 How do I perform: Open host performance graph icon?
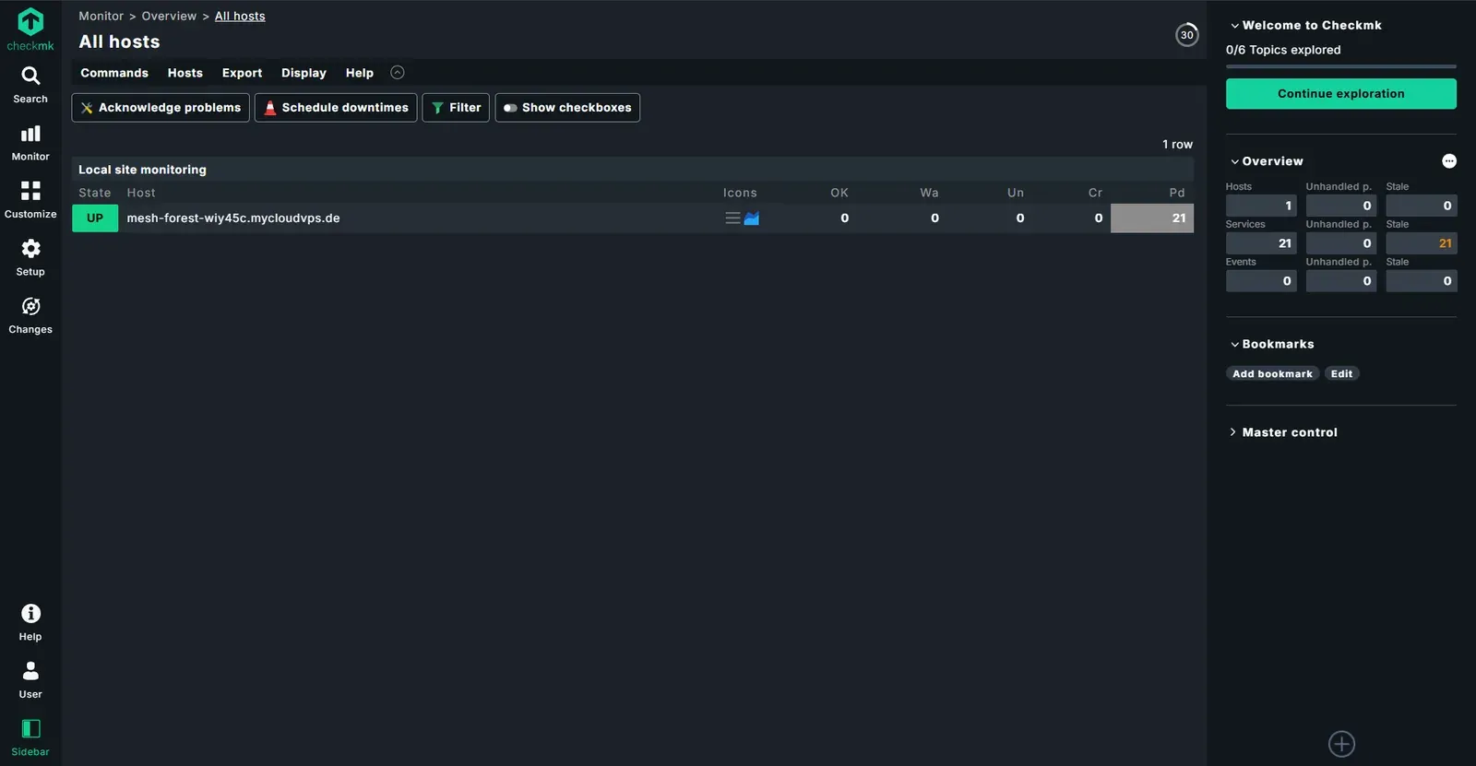(x=752, y=218)
